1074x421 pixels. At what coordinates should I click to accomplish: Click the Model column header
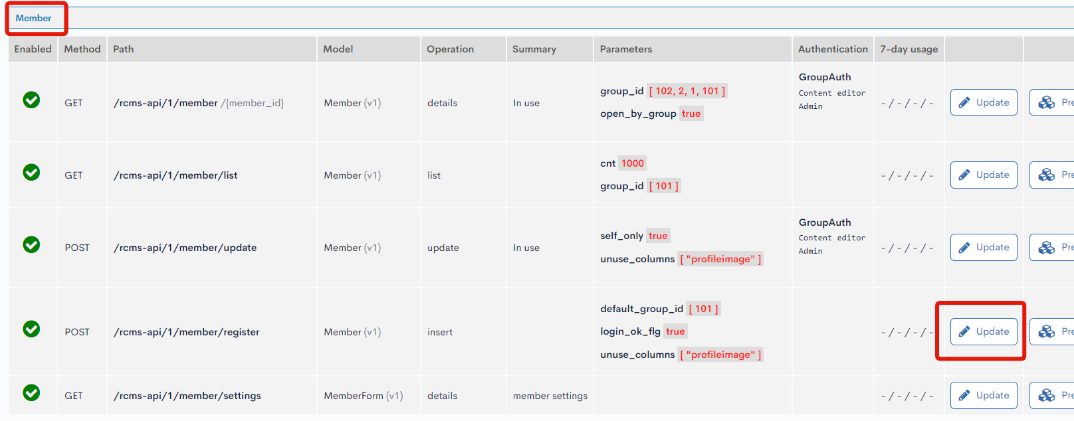click(x=369, y=49)
